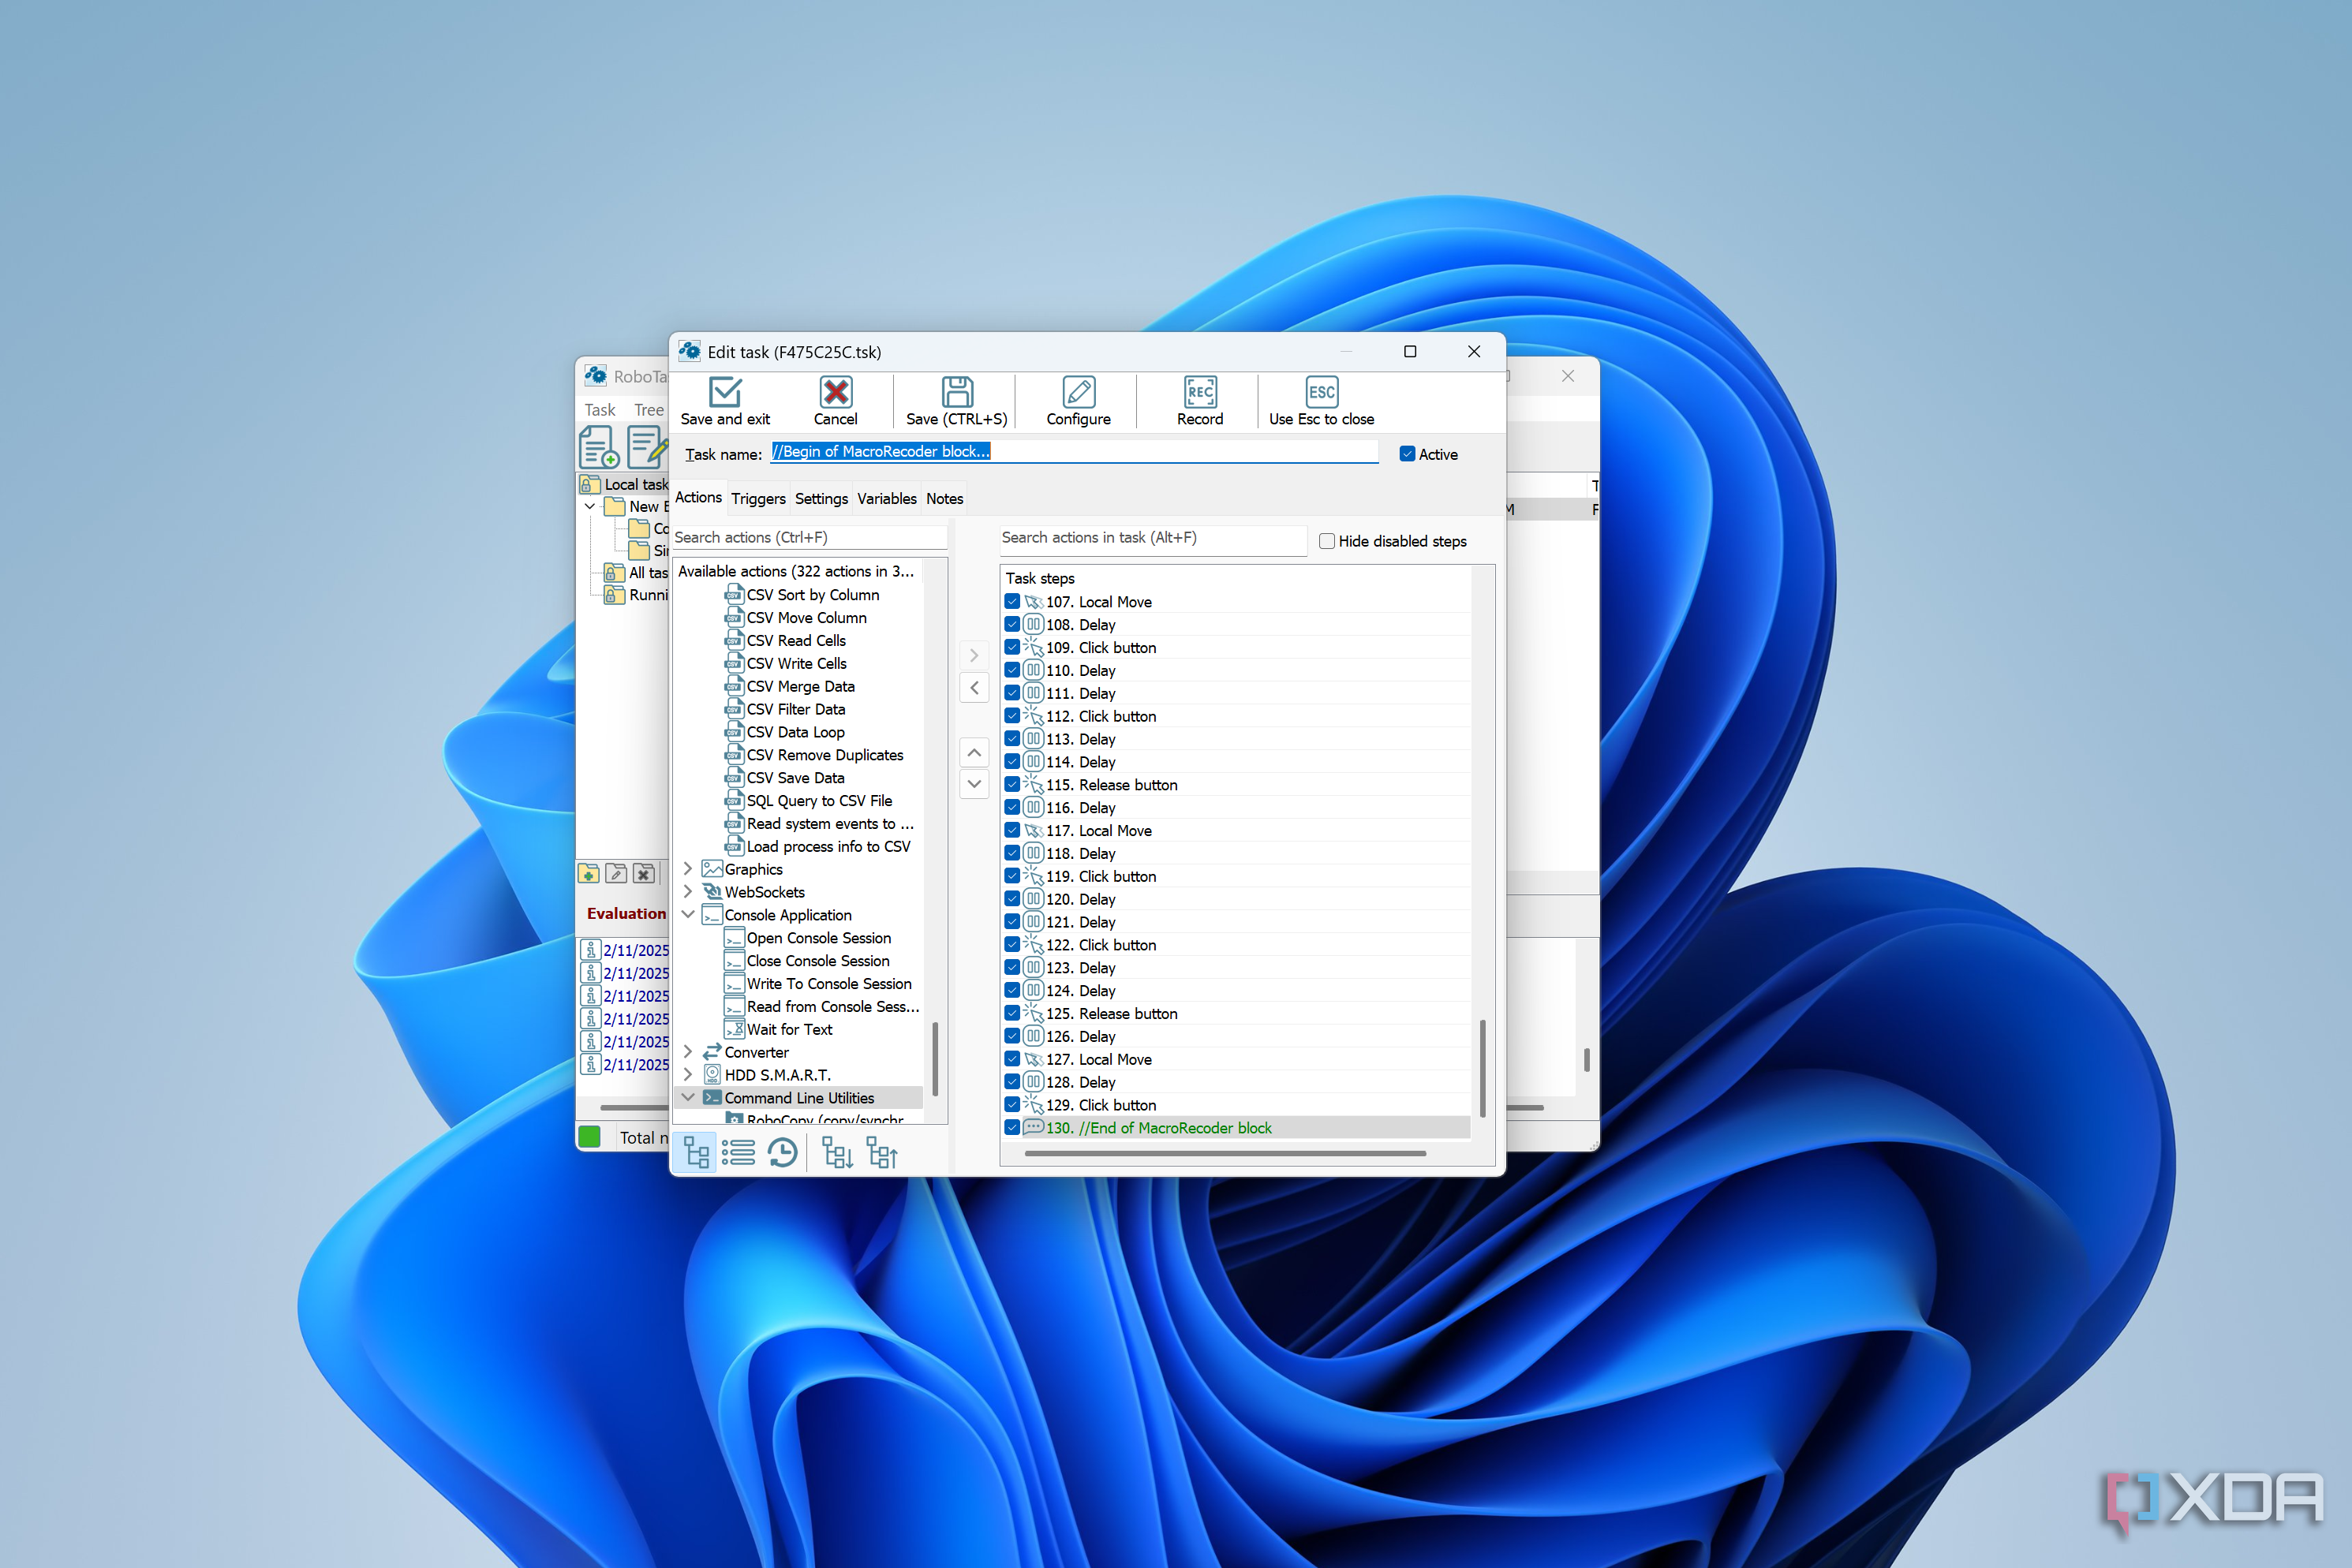
Task: Expand the Converter category
Action: pyautogui.click(x=688, y=1052)
